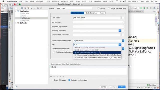Open the Build menu
160x90 pixels.
tap(72, 1)
